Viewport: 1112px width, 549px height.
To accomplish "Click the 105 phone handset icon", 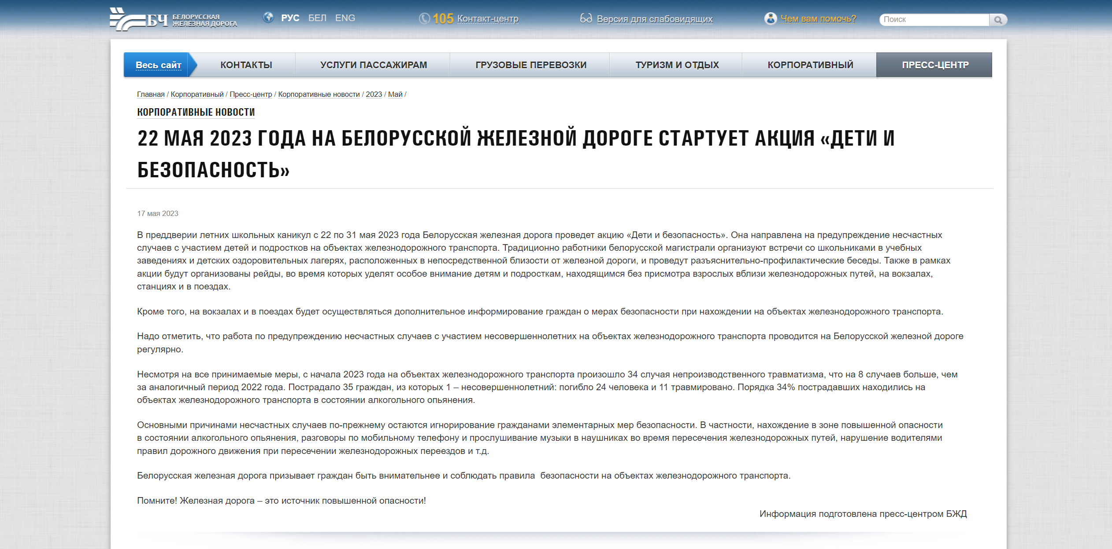I will (x=424, y=18).
